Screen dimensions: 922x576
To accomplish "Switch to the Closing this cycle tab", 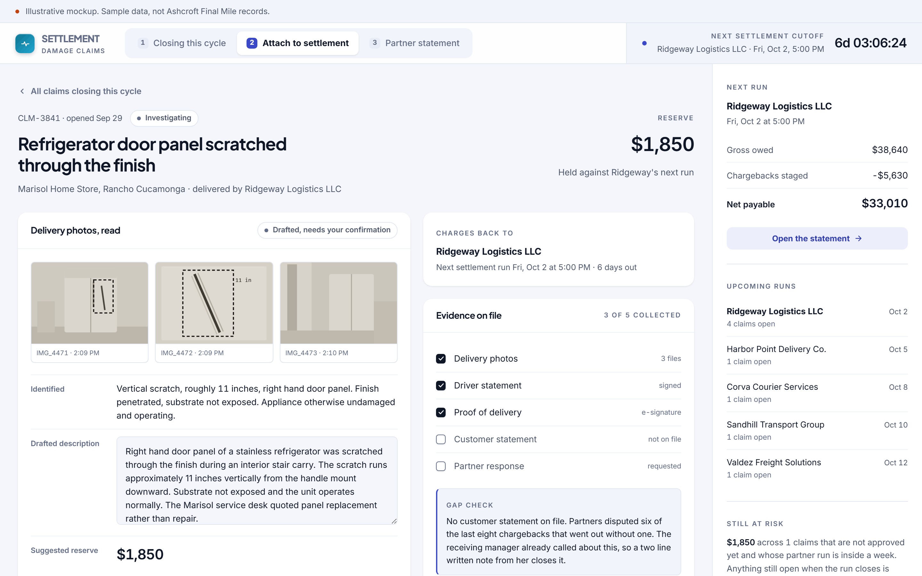I will tap(182, 43).
